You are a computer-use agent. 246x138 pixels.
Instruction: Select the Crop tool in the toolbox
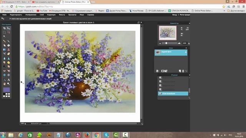[x=4, y=28]
